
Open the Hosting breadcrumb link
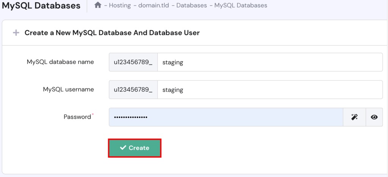click(120, 5)
